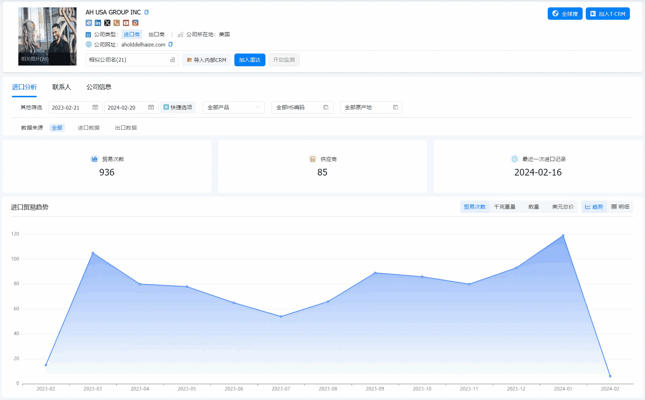This screenshot has width=645, height=400.
Task: Click the 2024-01 peak data point on chart
Action: pos(563,235)
